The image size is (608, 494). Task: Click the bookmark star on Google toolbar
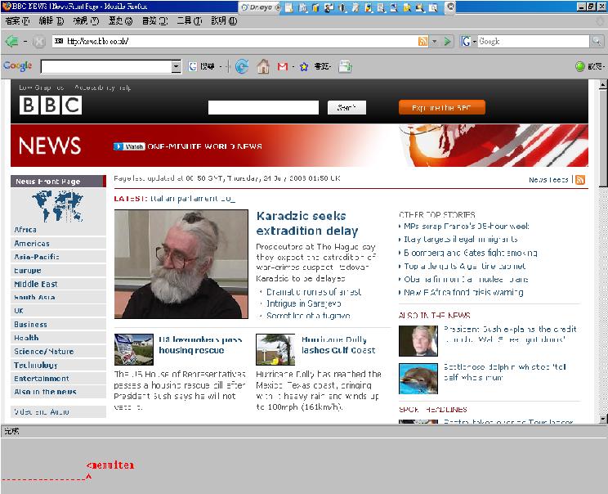point(304,67)
